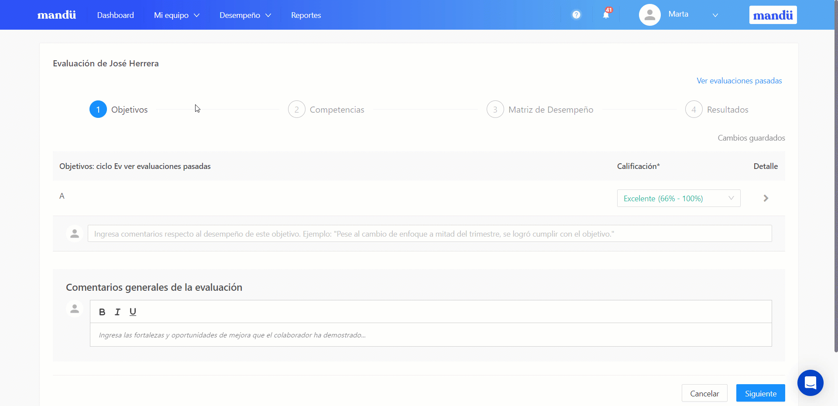Click the mandii logo at top left
Viewport: 838px width, 406px height.
[x=56, y=15]
